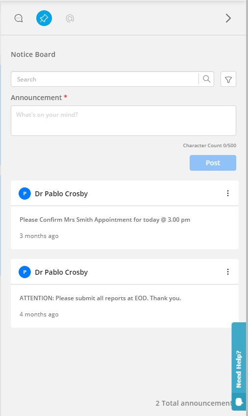Open the chat messages icon
Screen dimensions: 248x416
coord(19,18)
